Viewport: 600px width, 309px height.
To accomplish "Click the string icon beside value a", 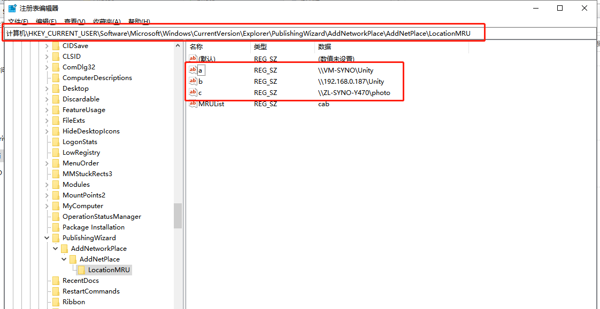I will click(193, 70).
